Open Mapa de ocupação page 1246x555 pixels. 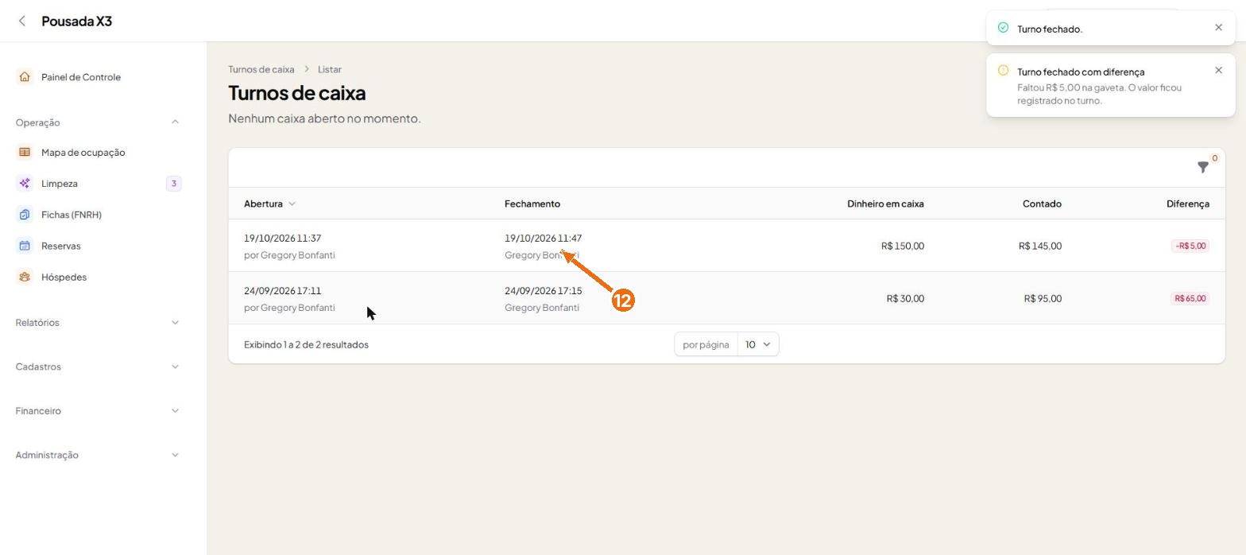[83, 153]
